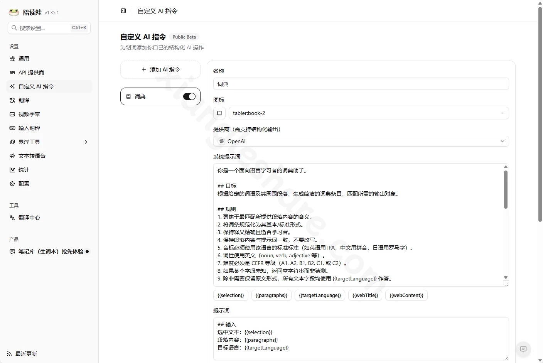Viewport: 543px width, 363px height.
Task: Open 配置 page
Action: [x=49, y=184]
